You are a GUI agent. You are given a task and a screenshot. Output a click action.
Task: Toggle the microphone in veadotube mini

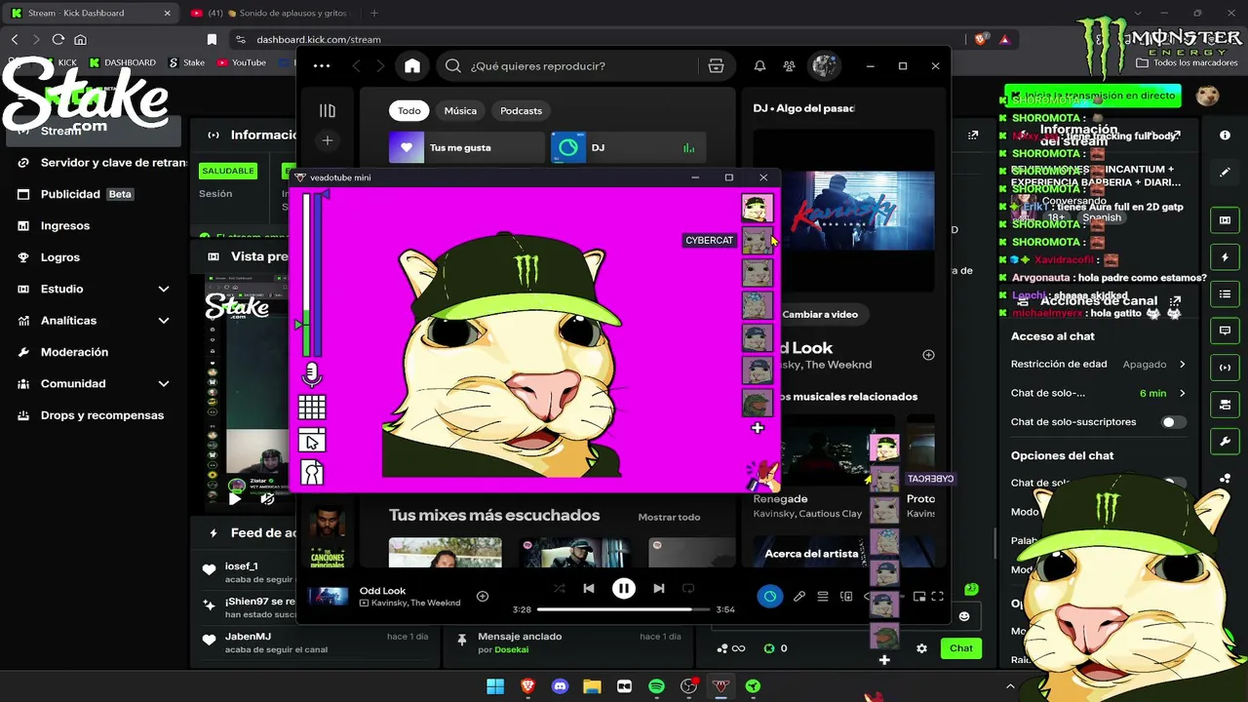pyautogui.click(x=311, y=374)
